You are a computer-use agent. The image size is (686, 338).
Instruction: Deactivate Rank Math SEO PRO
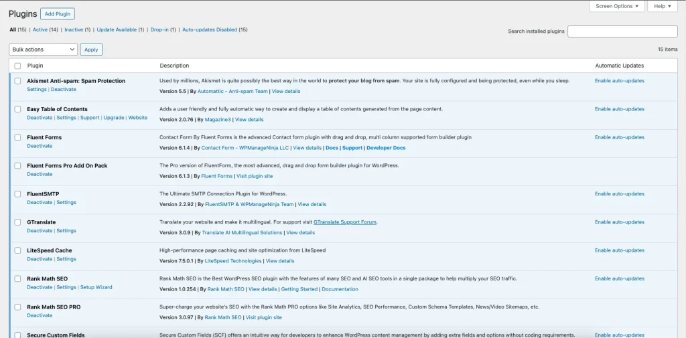pos(40,315)
